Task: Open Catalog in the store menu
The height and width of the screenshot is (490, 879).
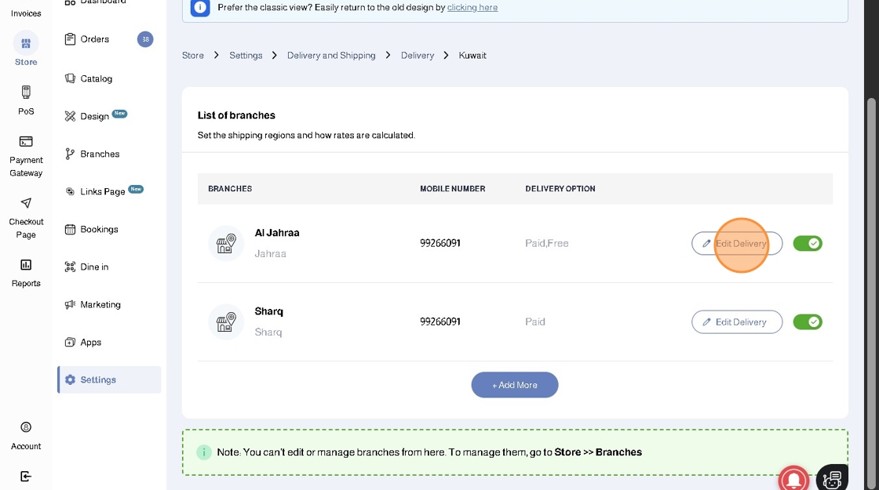Action: [96, 78]
